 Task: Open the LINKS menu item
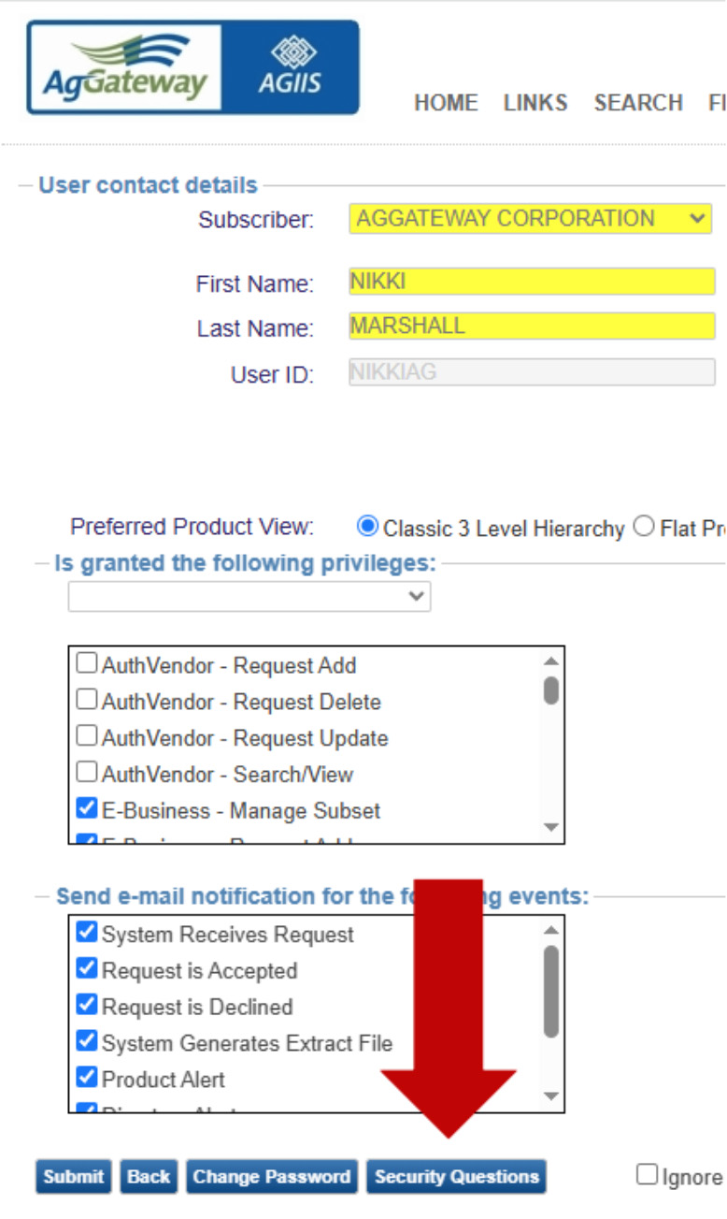(535, 103)
